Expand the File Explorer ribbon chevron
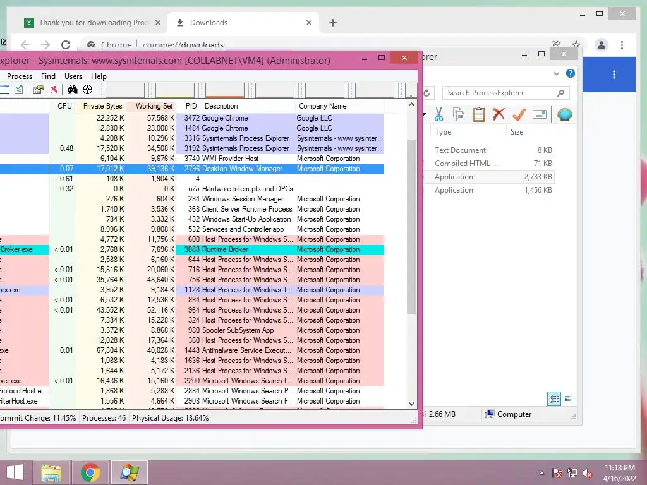 (556, 73)
